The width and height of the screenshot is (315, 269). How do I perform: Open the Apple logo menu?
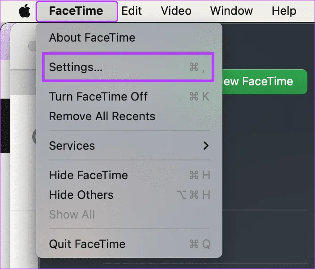click(x=25, y=11)
